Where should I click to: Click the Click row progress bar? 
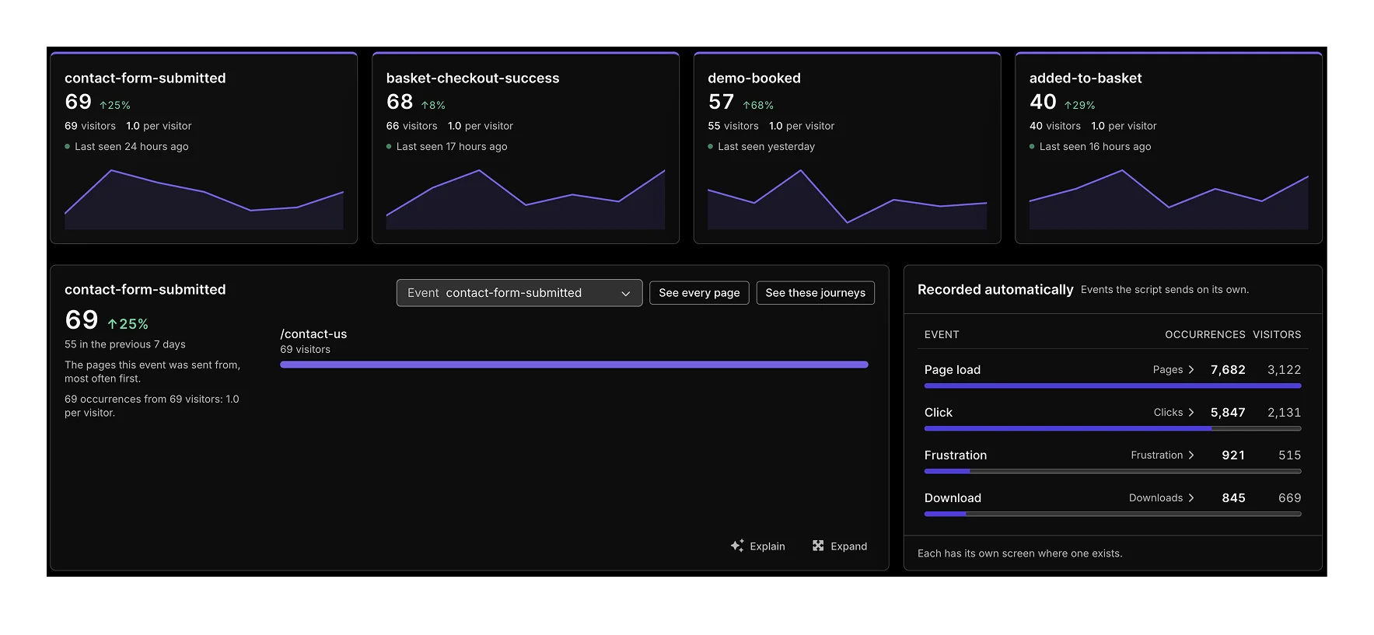click(x=1113, y=428)
